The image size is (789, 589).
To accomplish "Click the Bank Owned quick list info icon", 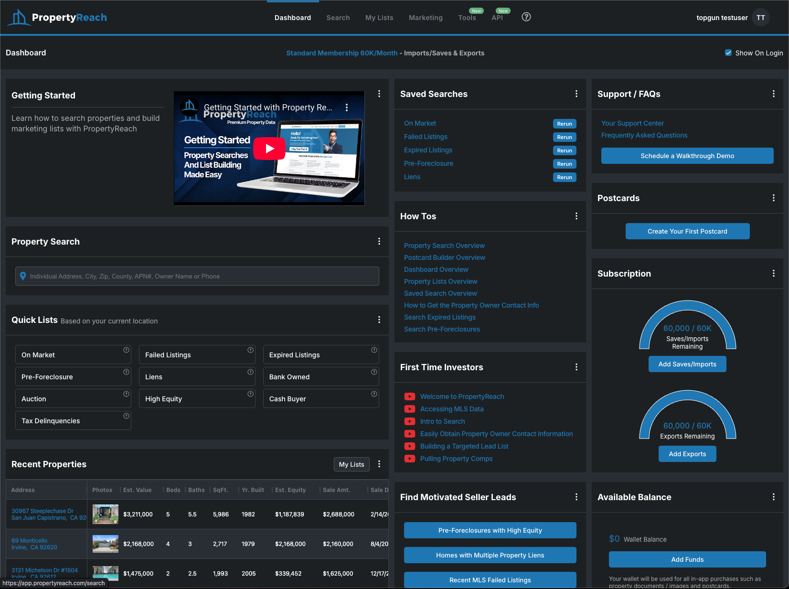I will pyautogui.click(x=374, y=372).
